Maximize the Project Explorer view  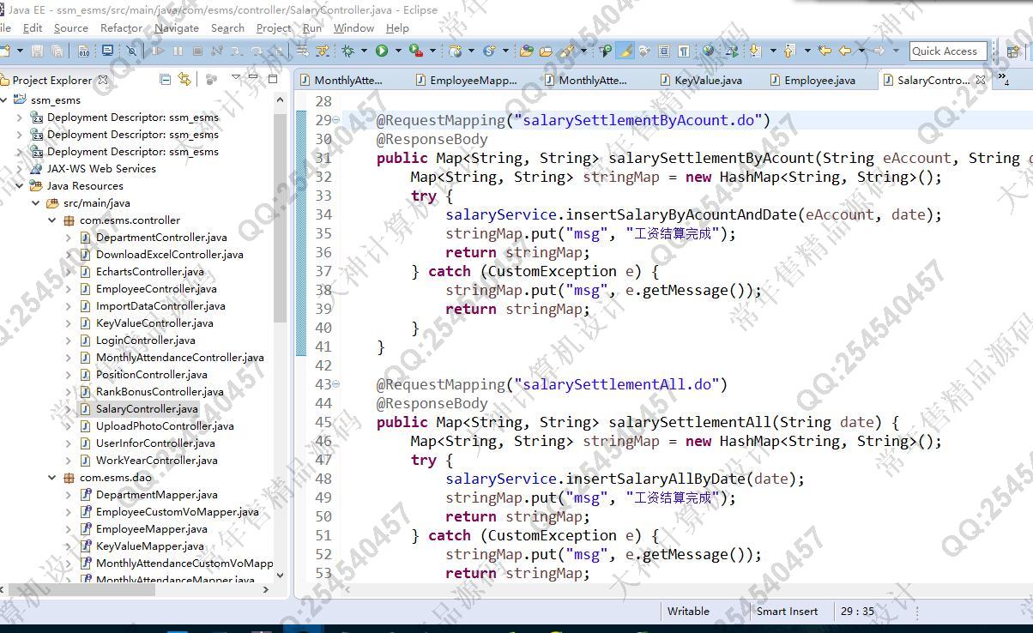(273, 79)
